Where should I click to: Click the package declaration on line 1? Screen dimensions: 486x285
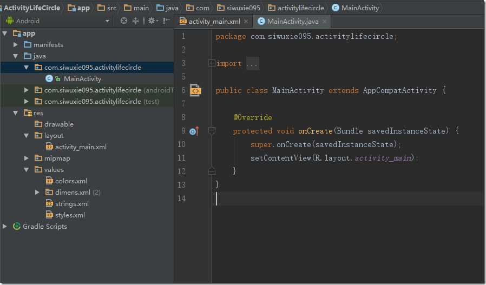point(306,37)
